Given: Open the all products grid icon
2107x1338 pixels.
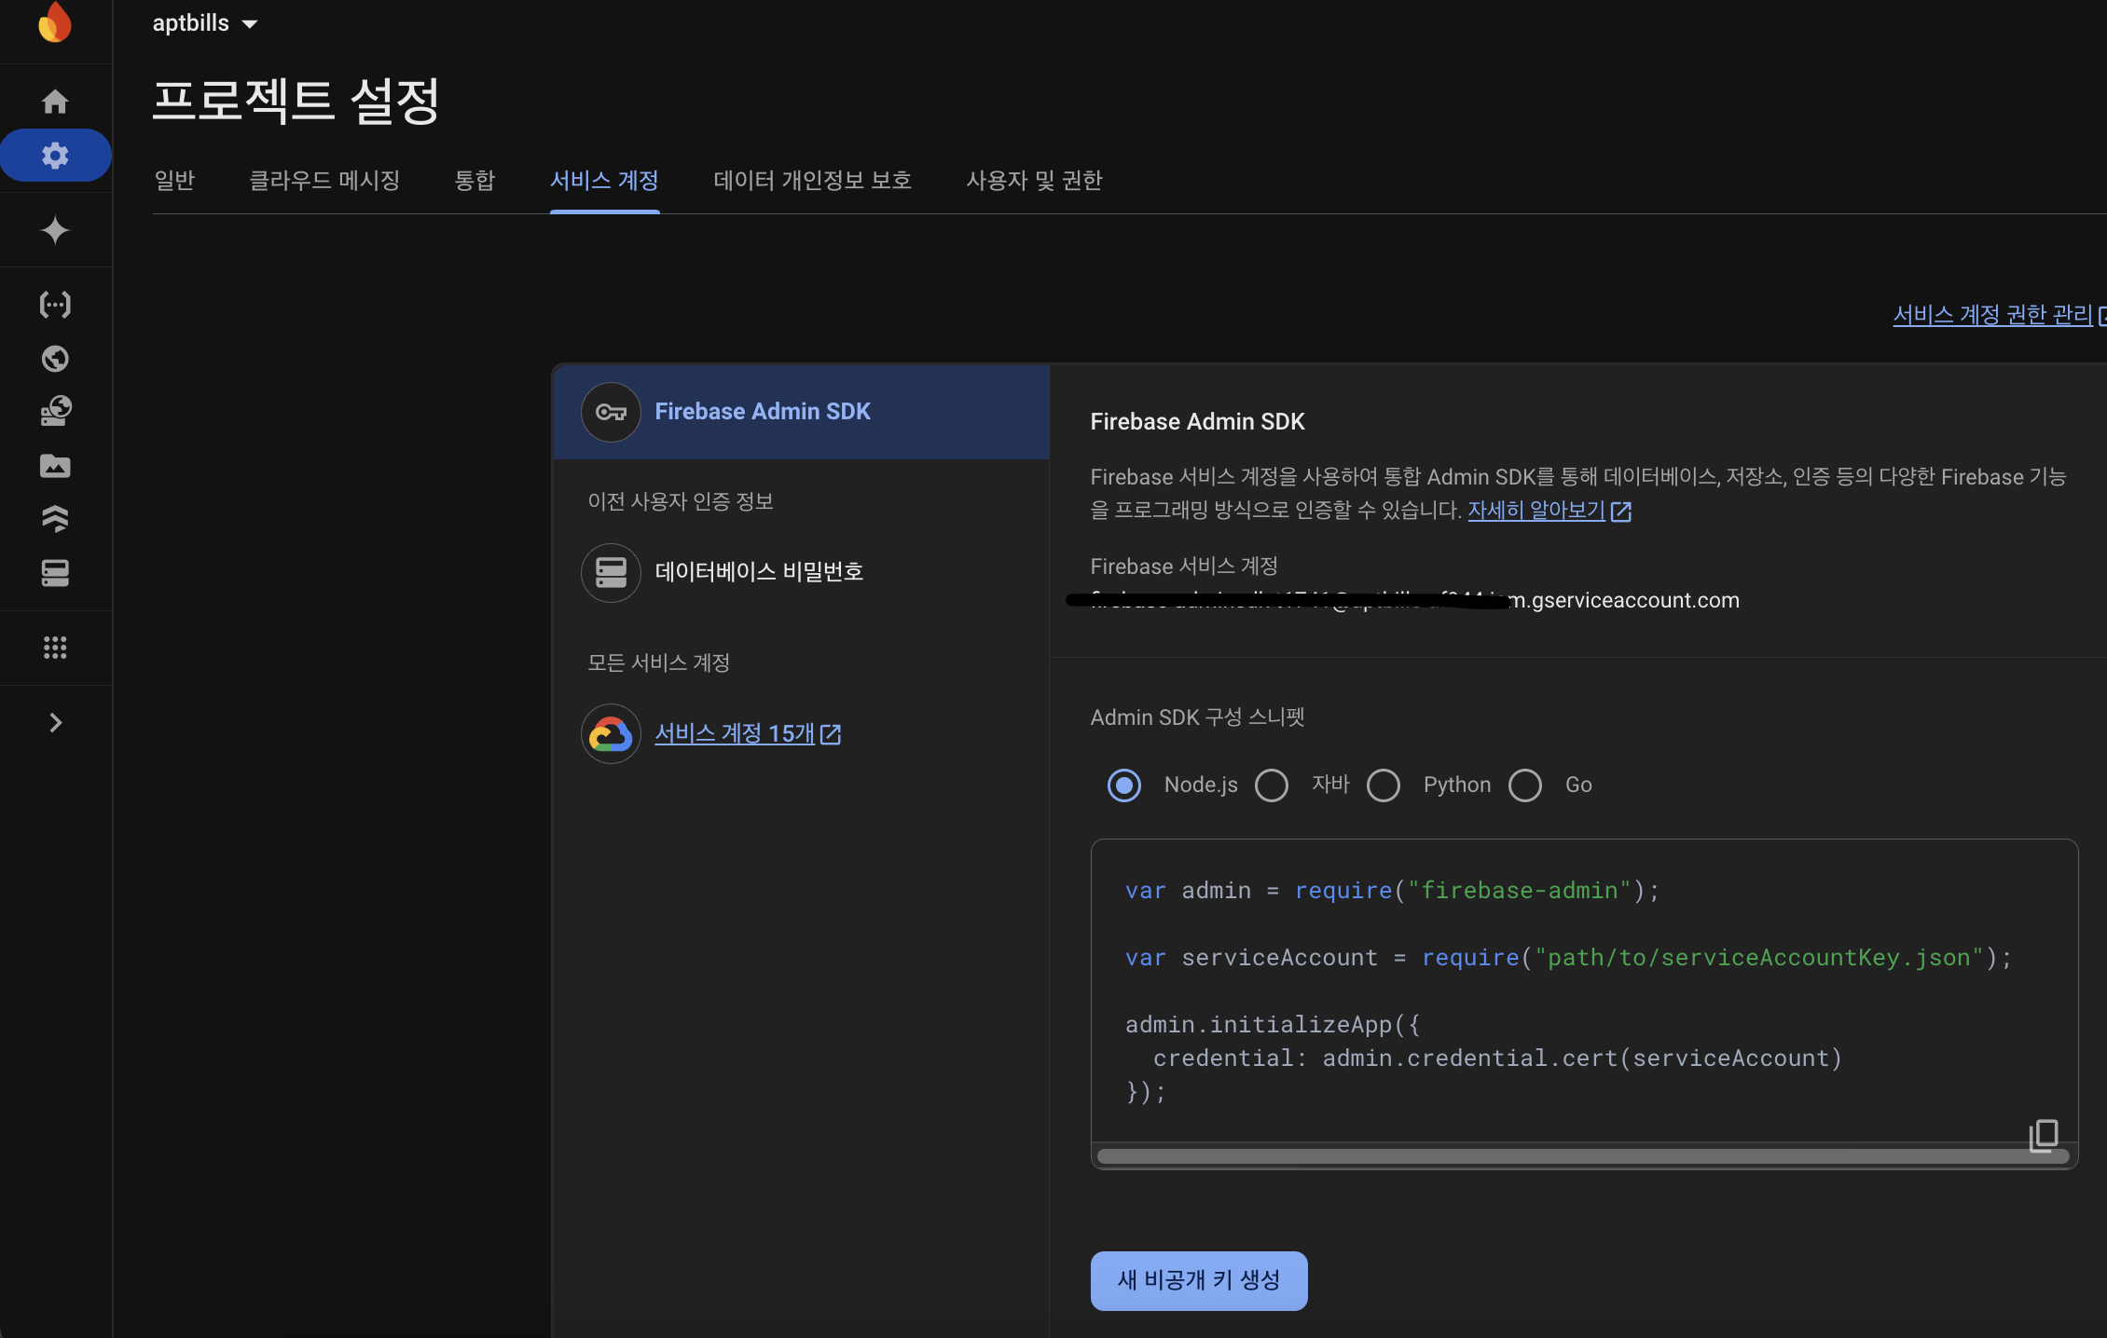Looking at the screenshot, I should pos(55,648).
